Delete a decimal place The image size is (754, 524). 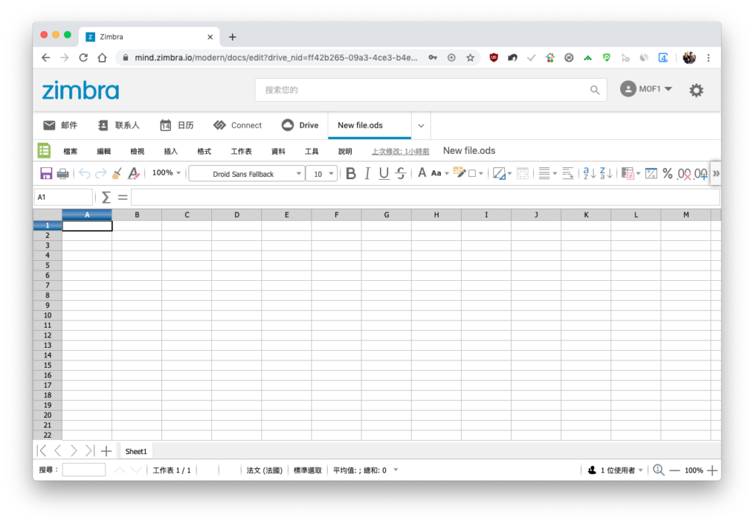pos(685,174)
